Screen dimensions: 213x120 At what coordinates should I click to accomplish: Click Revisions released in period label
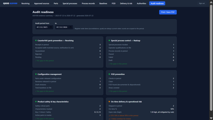46,82
